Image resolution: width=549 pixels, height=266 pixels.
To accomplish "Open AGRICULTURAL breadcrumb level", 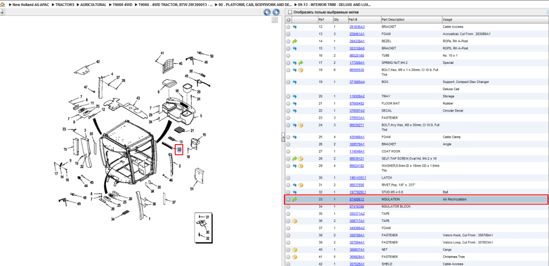I will pyautogui.click(x=93, y=5).
